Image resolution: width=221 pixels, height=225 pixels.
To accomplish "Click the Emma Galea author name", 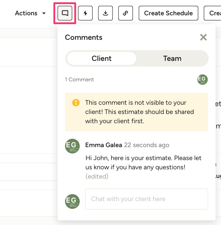I will pyautogui.click(x=104, y=145).
